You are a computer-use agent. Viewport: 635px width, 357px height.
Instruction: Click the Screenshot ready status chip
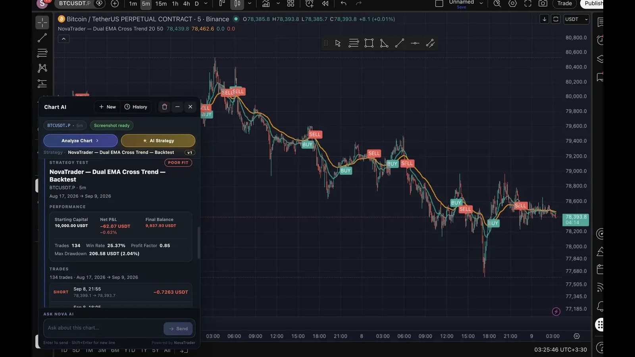[x=112, y=125]
